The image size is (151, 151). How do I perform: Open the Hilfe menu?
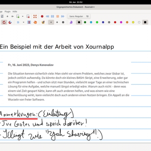(x=15, y=12)
